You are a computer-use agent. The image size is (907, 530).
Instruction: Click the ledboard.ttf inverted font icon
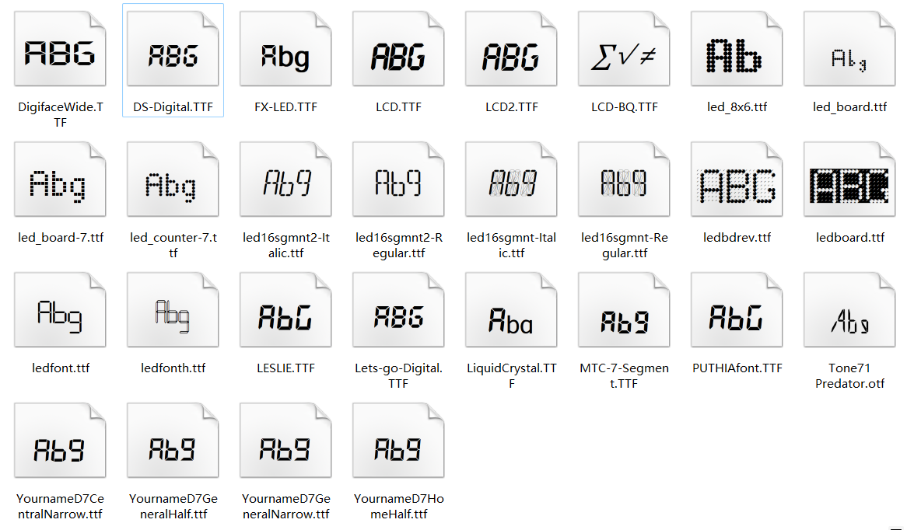(849, 182)
